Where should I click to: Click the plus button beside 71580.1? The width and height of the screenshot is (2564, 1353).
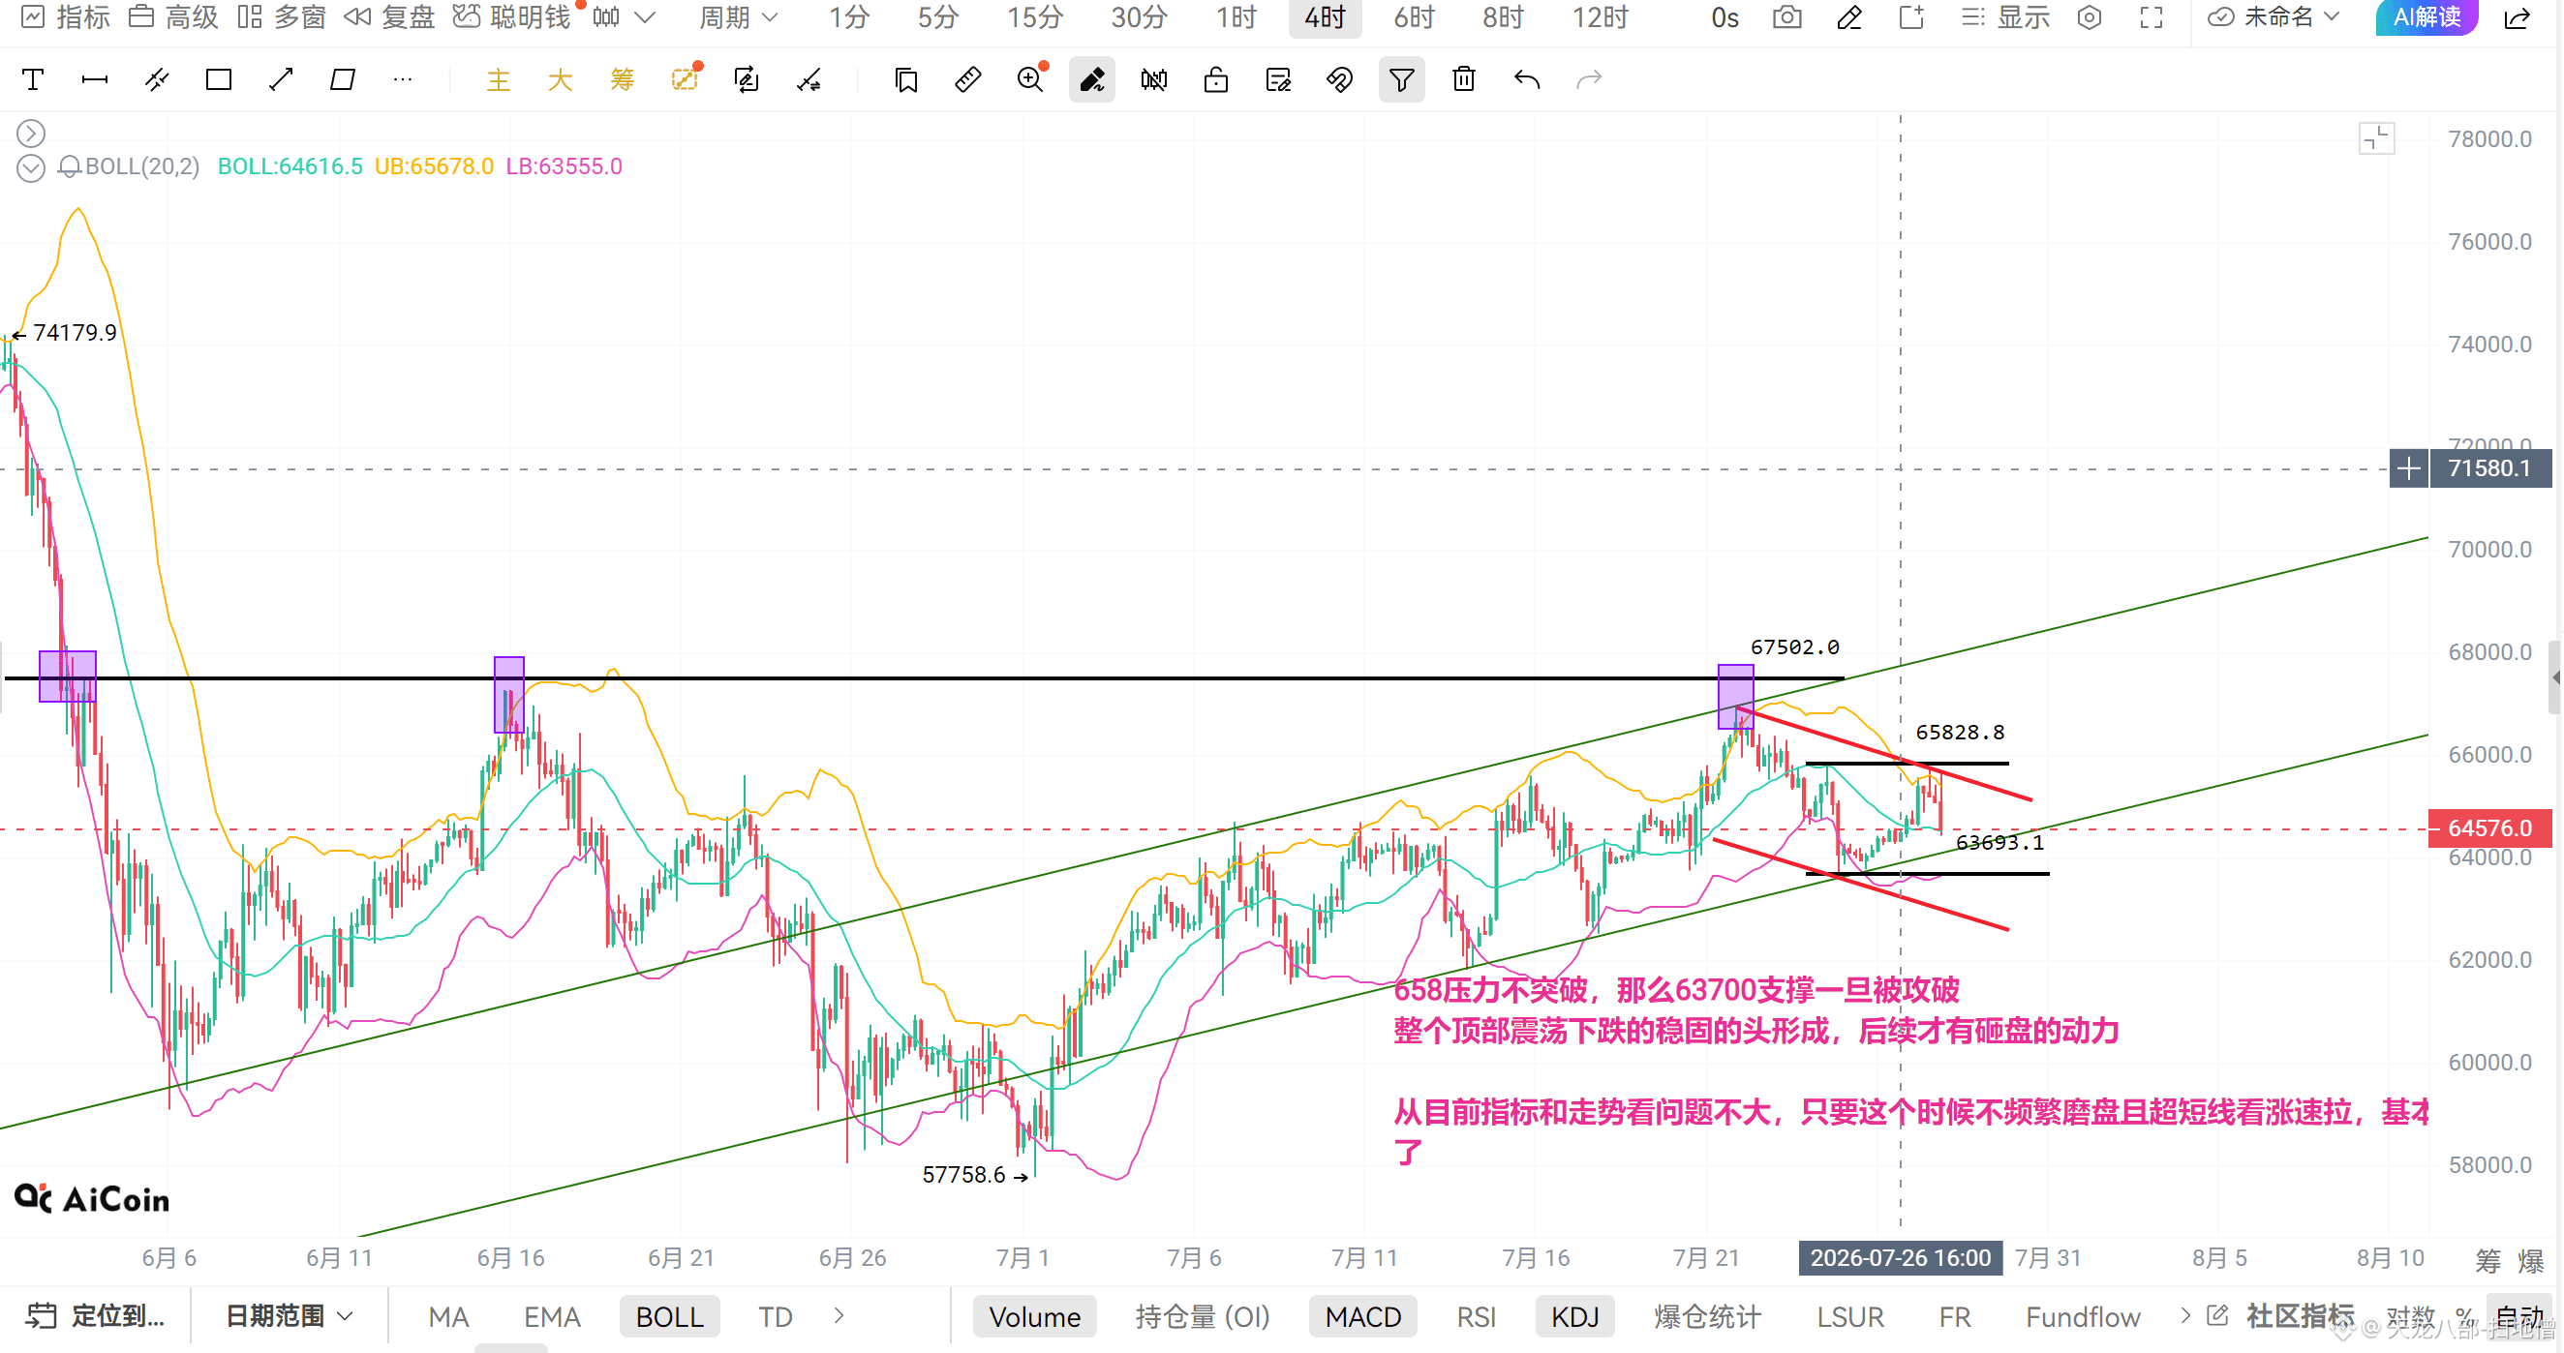pyautogui.click(x=2409, y=468)
